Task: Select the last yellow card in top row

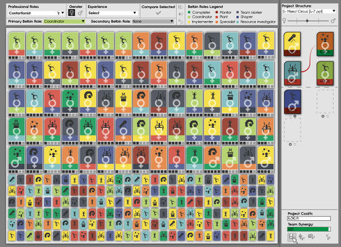Action: (265, 46)
